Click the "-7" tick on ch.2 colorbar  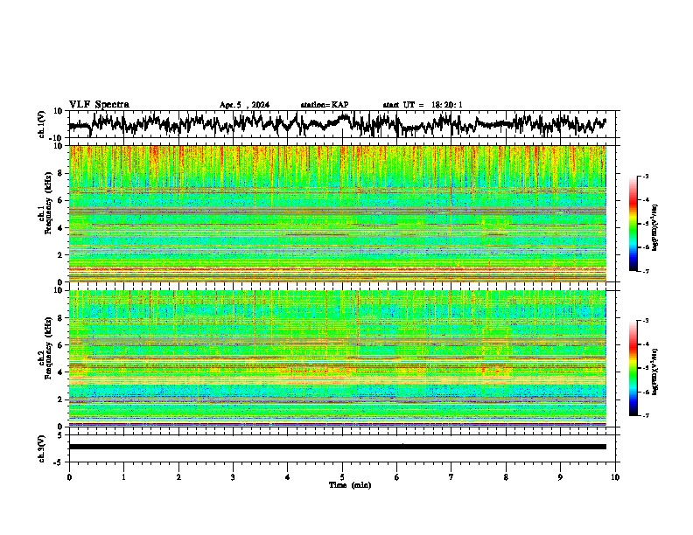(645, 415)
